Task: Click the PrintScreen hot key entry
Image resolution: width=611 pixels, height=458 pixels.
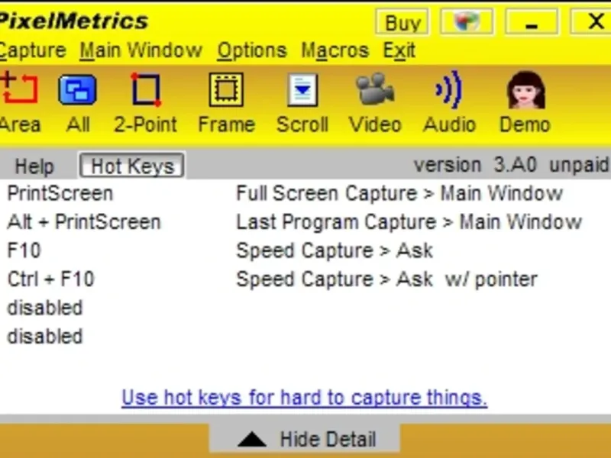Action: pos(60,194)
